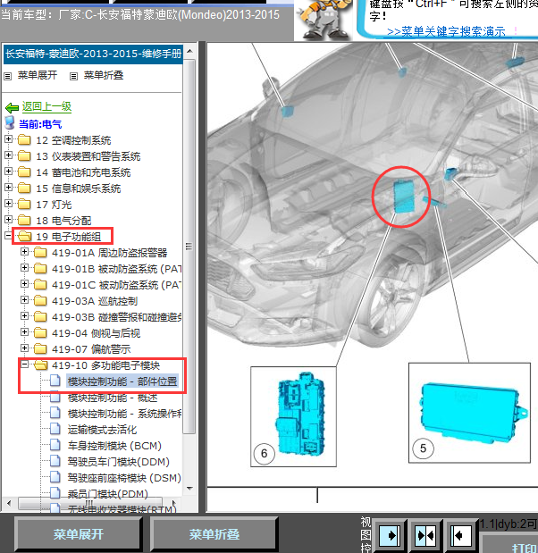Collapse the 419-10 多功能电子模块 node

pos(24,364)
